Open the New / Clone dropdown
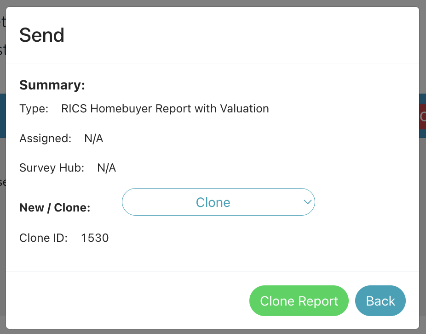This screenshot has height=334, width=426. (218, 202)
